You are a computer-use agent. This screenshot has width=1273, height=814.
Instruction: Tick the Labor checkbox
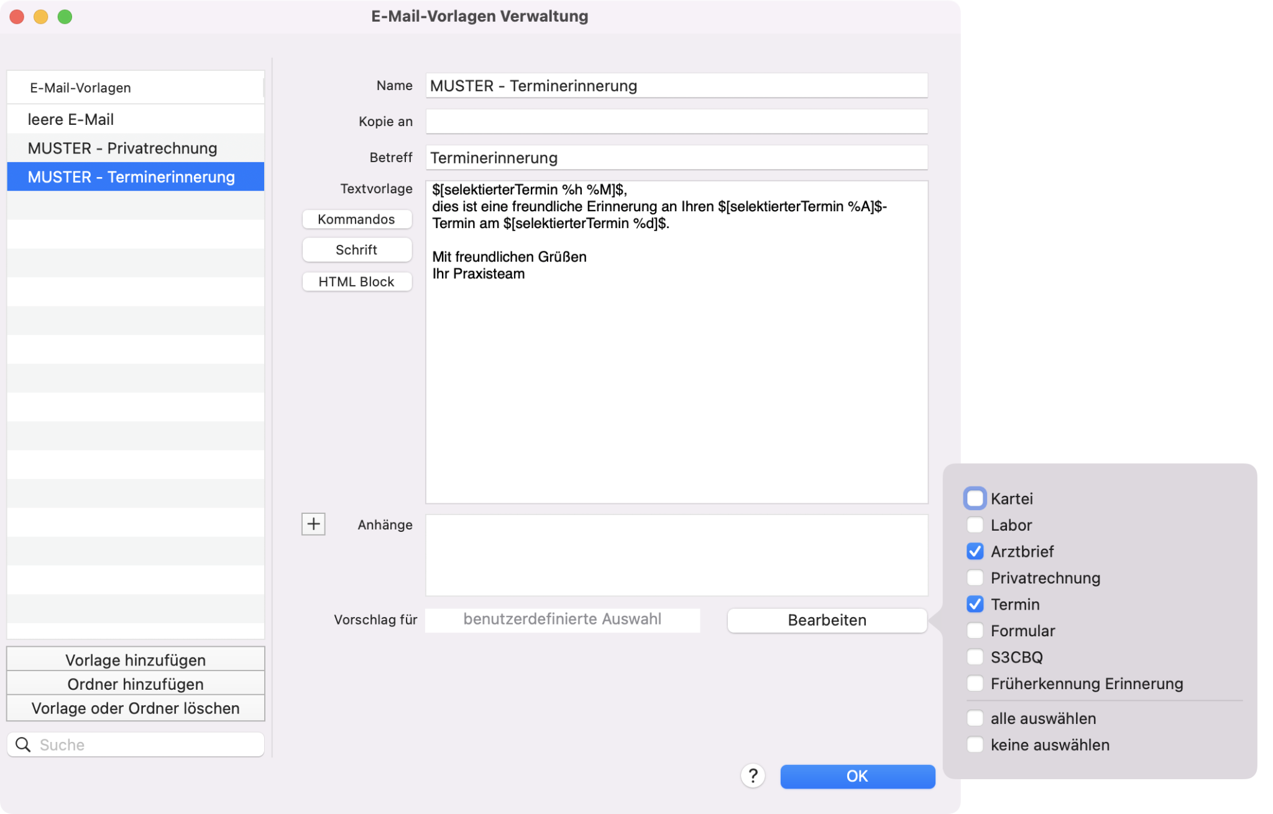(x=975, y=525)
